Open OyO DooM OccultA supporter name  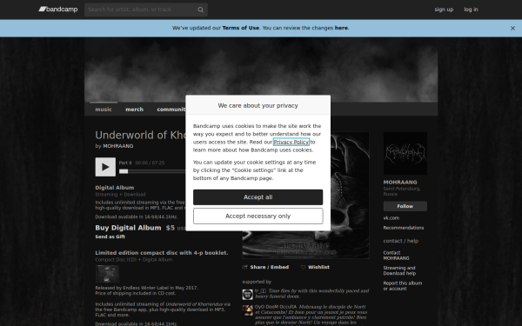coord(276,307)
